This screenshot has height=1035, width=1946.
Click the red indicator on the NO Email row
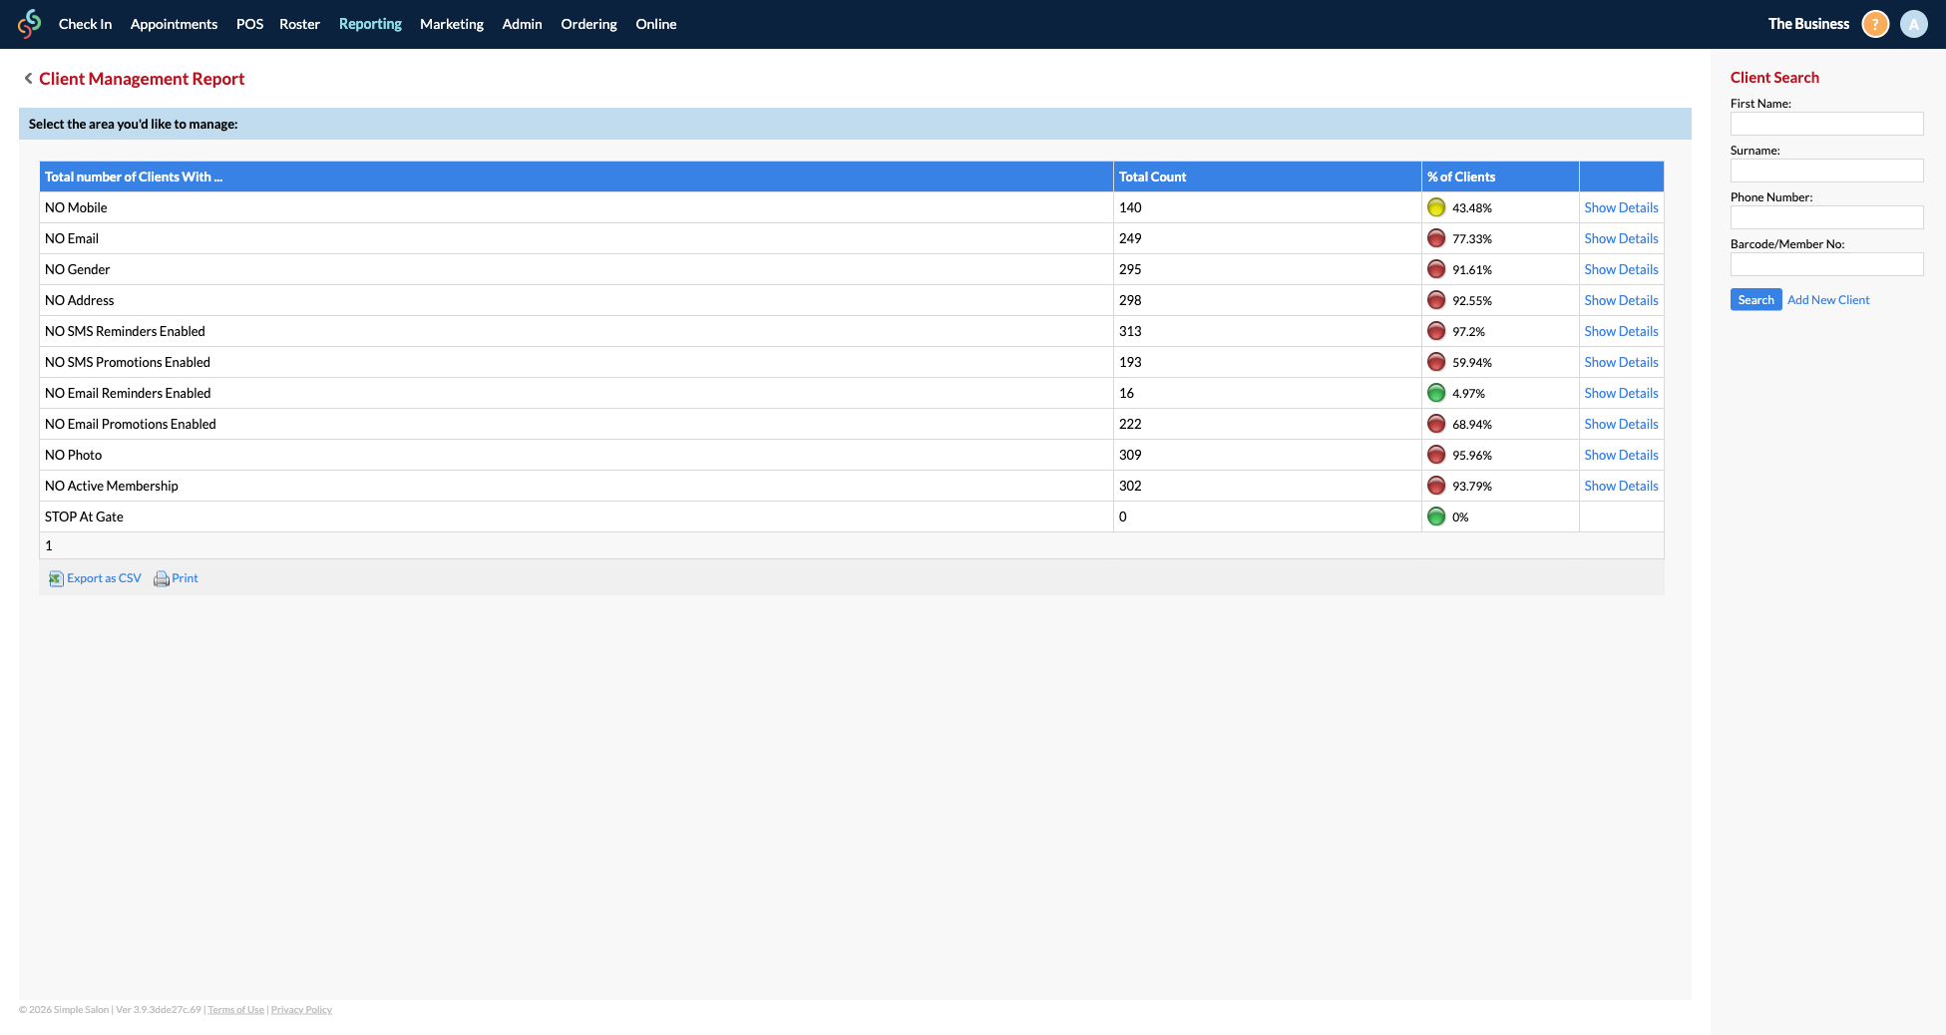coord(1437,238)
